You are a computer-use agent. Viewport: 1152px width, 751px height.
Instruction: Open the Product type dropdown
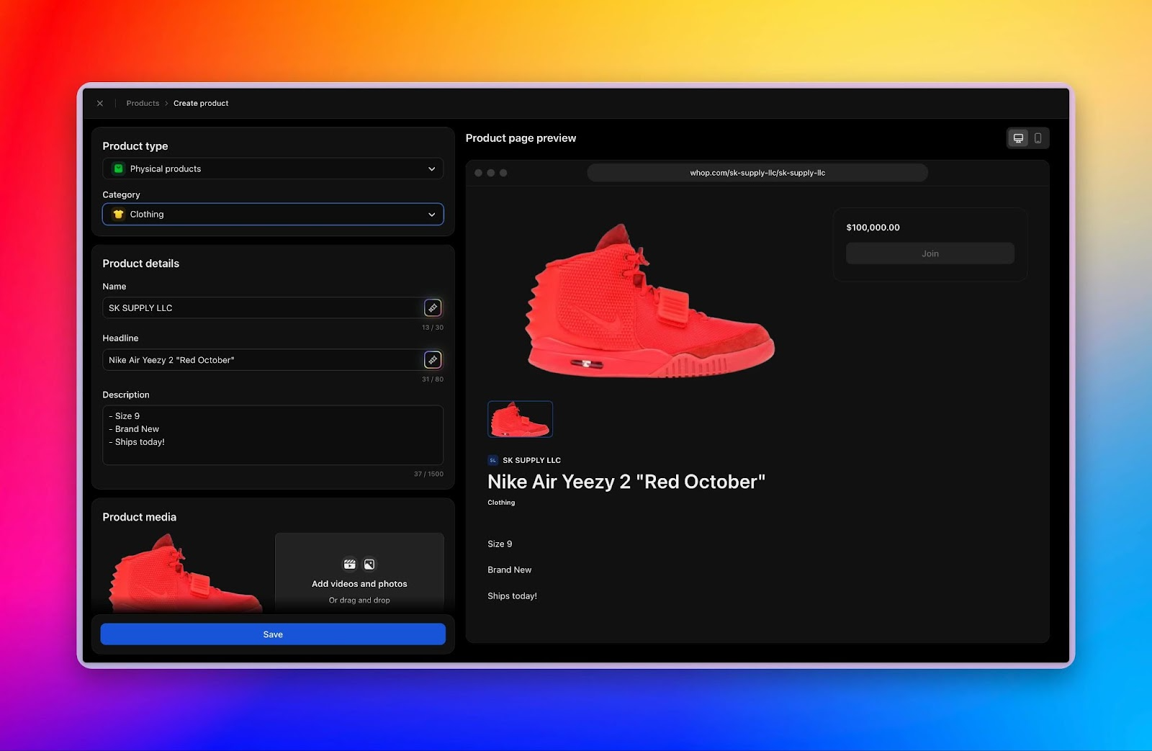pyautogui.click(x=273, y=168)
